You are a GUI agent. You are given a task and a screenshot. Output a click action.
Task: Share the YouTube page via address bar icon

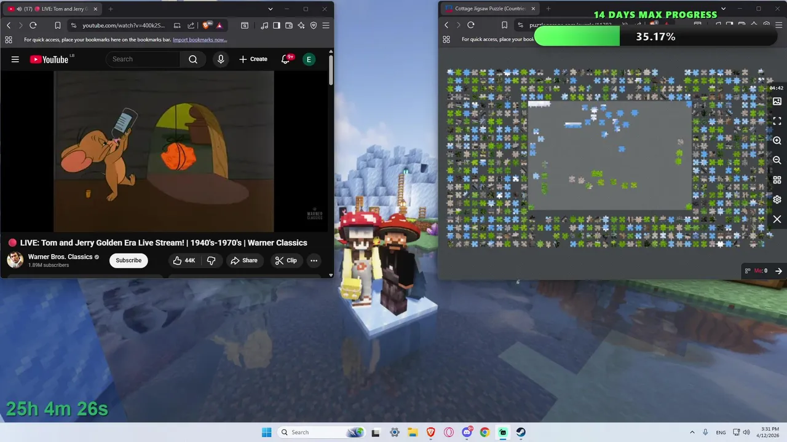pyautogui.click(x=191, y=25)
